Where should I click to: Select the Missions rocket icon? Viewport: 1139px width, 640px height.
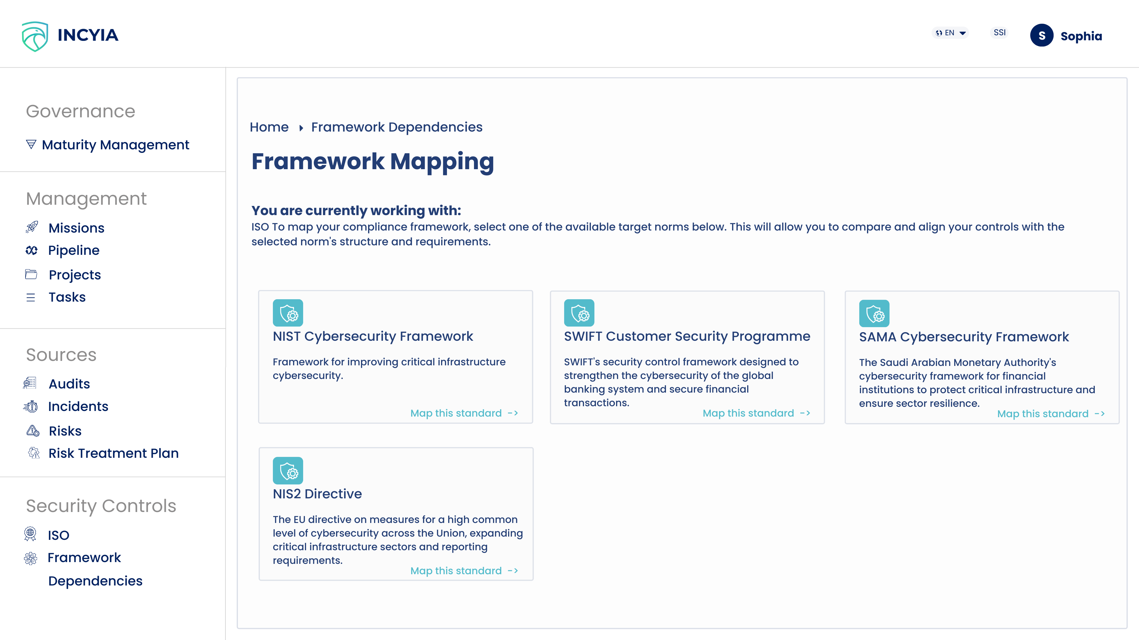[31, 228]
